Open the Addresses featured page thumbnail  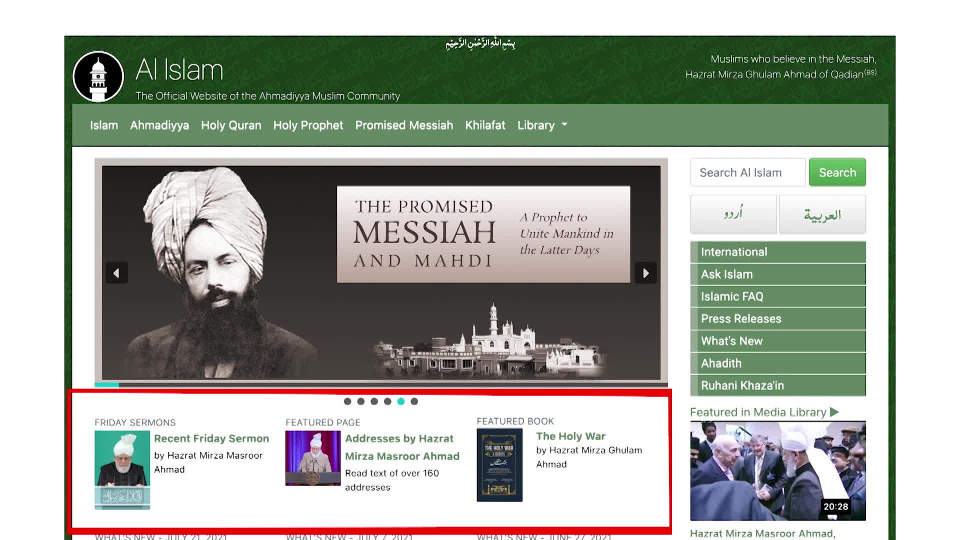coord(312,458)
